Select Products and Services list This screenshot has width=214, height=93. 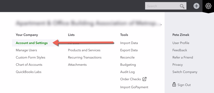pos(84,50)
